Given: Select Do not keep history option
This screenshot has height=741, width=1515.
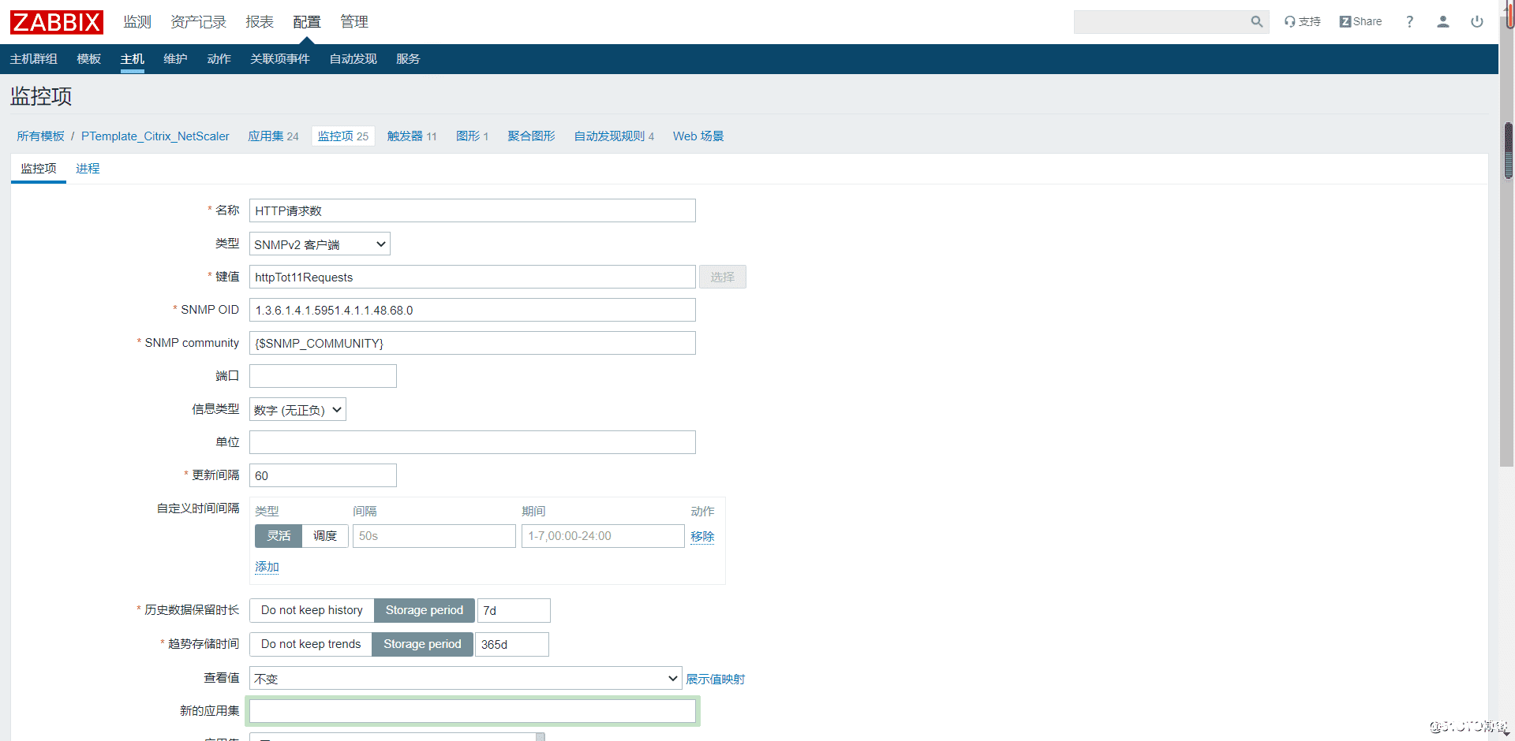Looking at the screenshot, I should (x=311, y=610).
